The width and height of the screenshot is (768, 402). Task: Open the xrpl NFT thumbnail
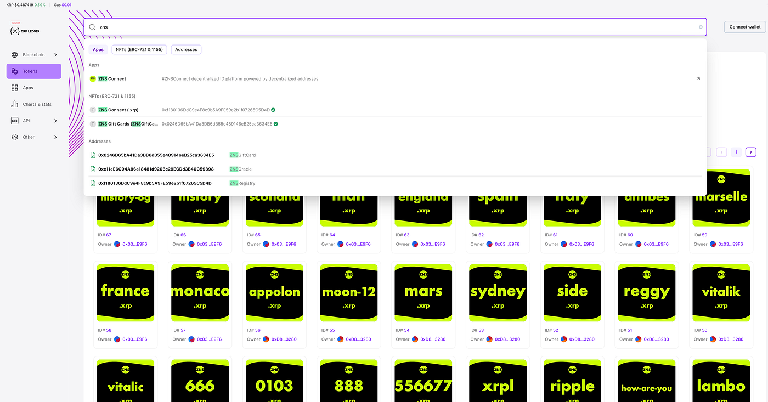click(x=498, y=381)
